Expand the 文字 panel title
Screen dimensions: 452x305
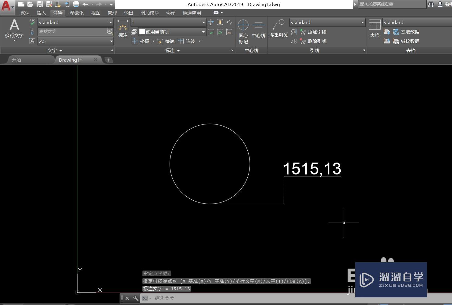point(55,51)
